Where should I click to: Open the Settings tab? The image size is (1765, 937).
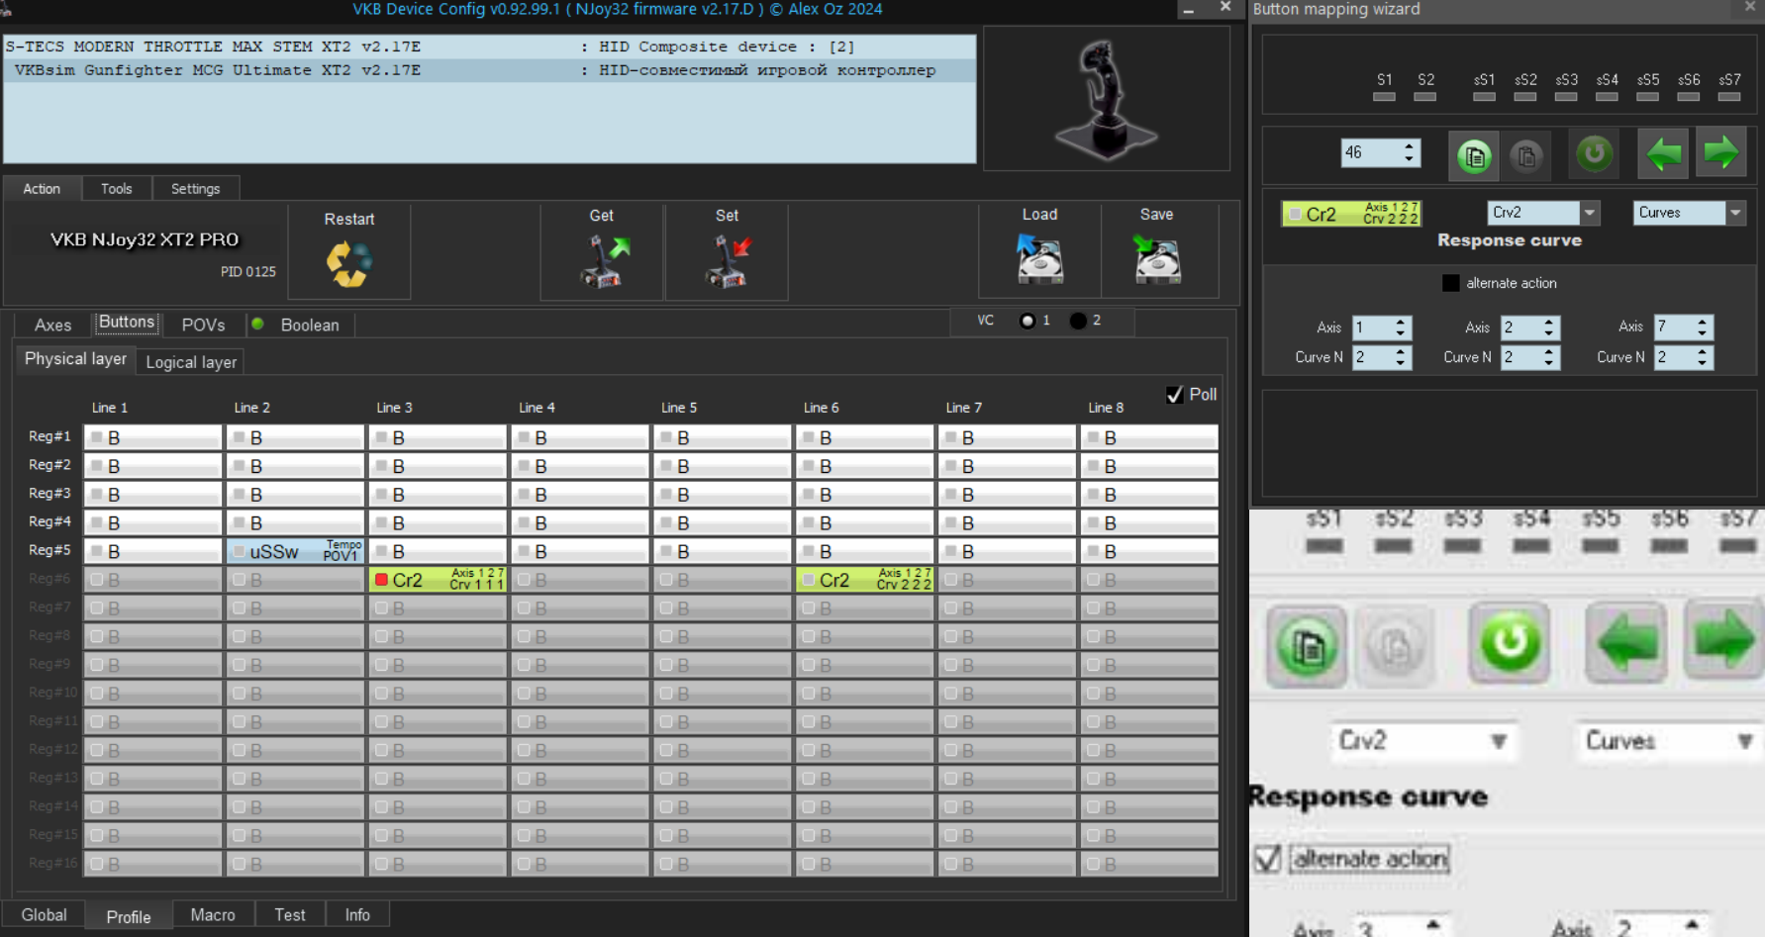pyautogui.click(x=195, y=189)
